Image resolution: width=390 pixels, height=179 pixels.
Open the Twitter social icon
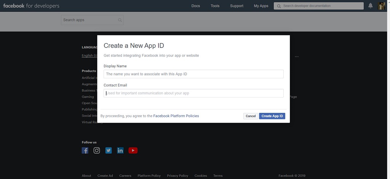[x=109, y=150]
